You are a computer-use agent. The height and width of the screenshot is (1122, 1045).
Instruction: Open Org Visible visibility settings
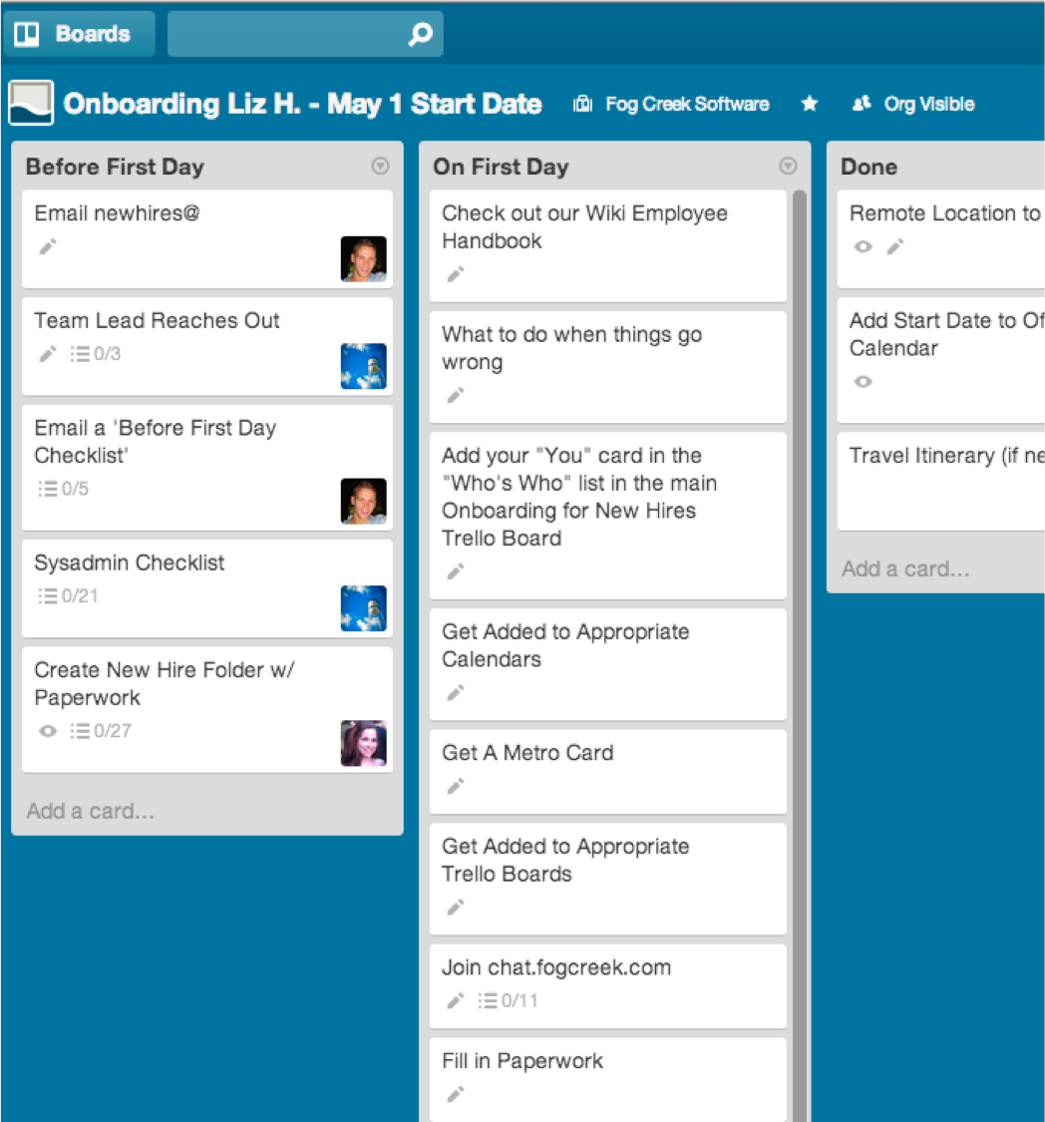[x=913, y=104]
